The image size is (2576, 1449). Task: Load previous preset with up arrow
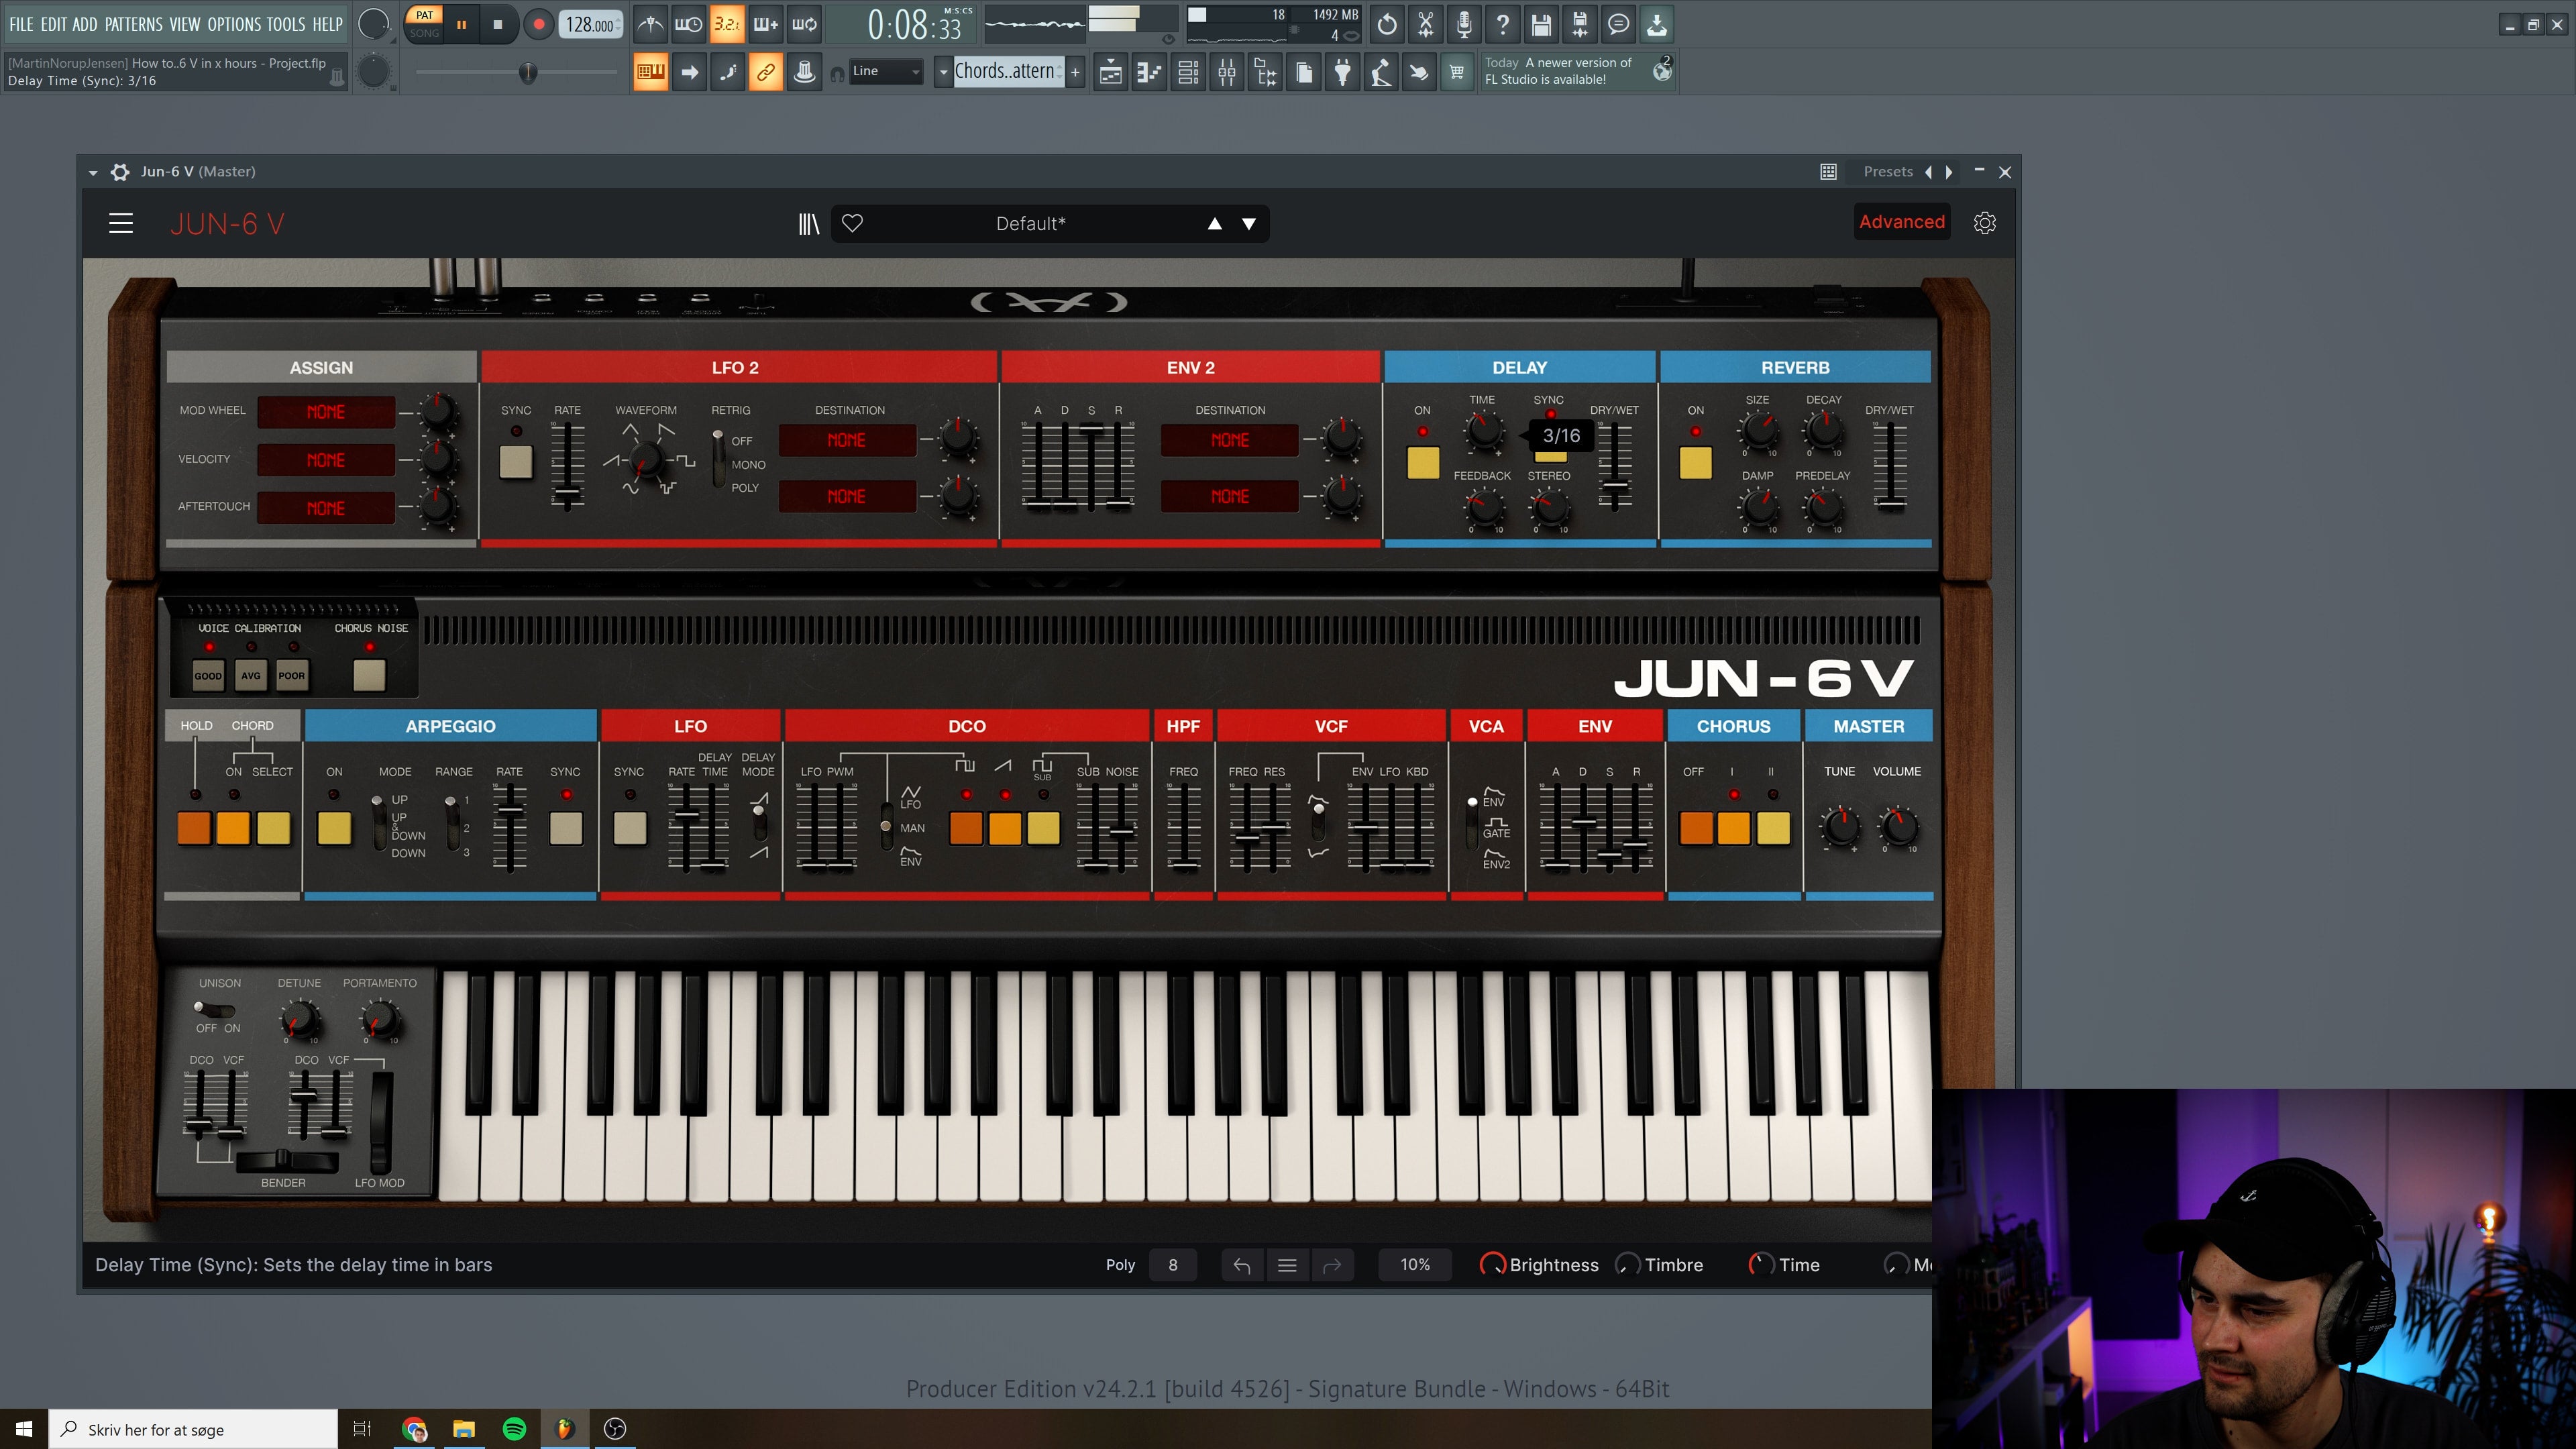pos(1214,224)
